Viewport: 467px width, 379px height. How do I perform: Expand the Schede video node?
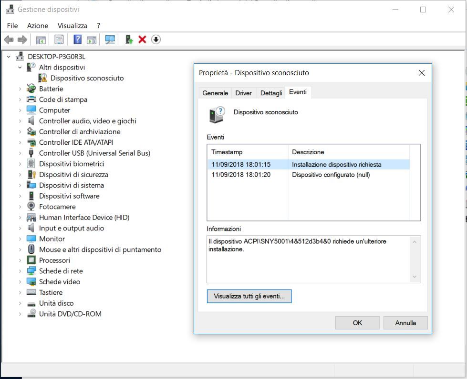pos(20,282)
